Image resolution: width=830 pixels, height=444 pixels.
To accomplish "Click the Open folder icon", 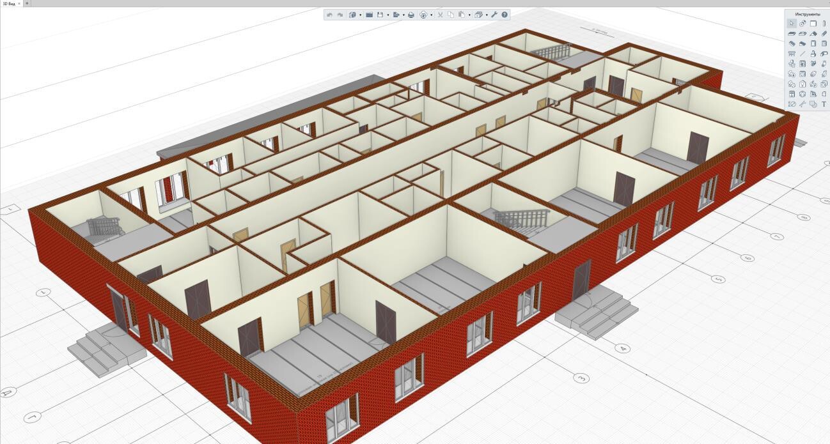I will (x=369, y=15).
